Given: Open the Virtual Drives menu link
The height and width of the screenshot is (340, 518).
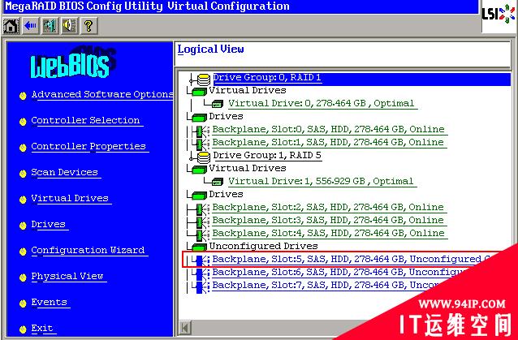Looking at the screenshot, I should pyautogui.click(x=70, y=198).
